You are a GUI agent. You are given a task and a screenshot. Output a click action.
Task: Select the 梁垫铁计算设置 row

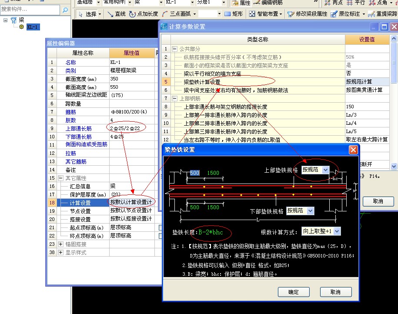point(275,82)
